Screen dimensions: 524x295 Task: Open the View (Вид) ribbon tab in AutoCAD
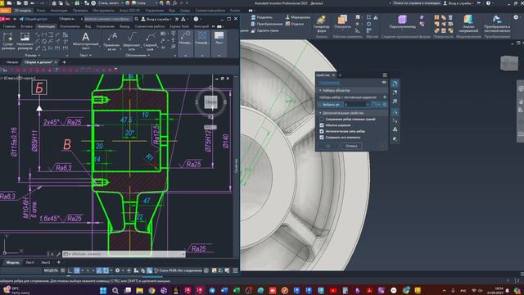point(88,26)
